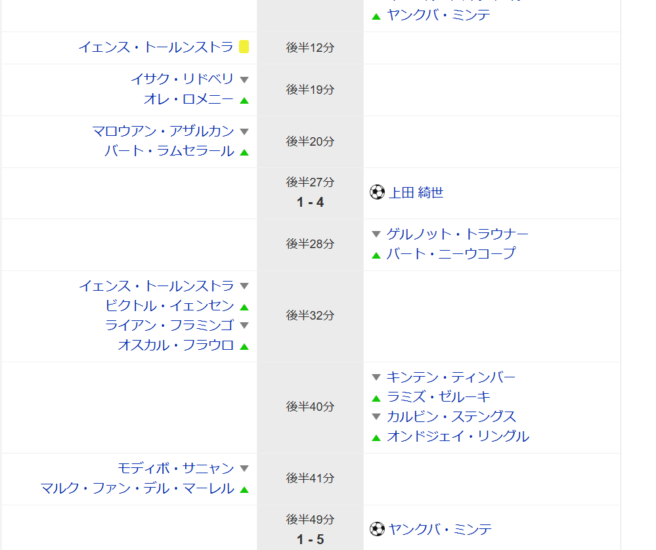Click ラミズ・ゼルーキ player name

click(x=439, y=396)
